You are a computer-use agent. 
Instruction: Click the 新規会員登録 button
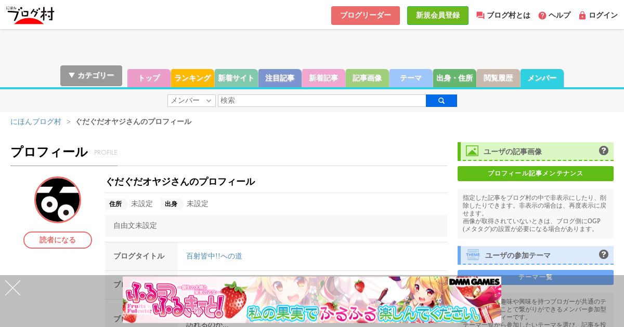tap(438, 16)
